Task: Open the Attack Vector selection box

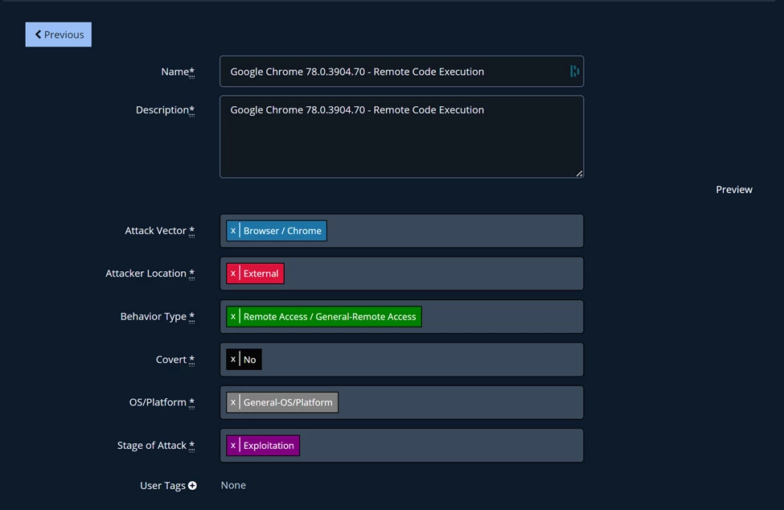Action: [401, 231]
